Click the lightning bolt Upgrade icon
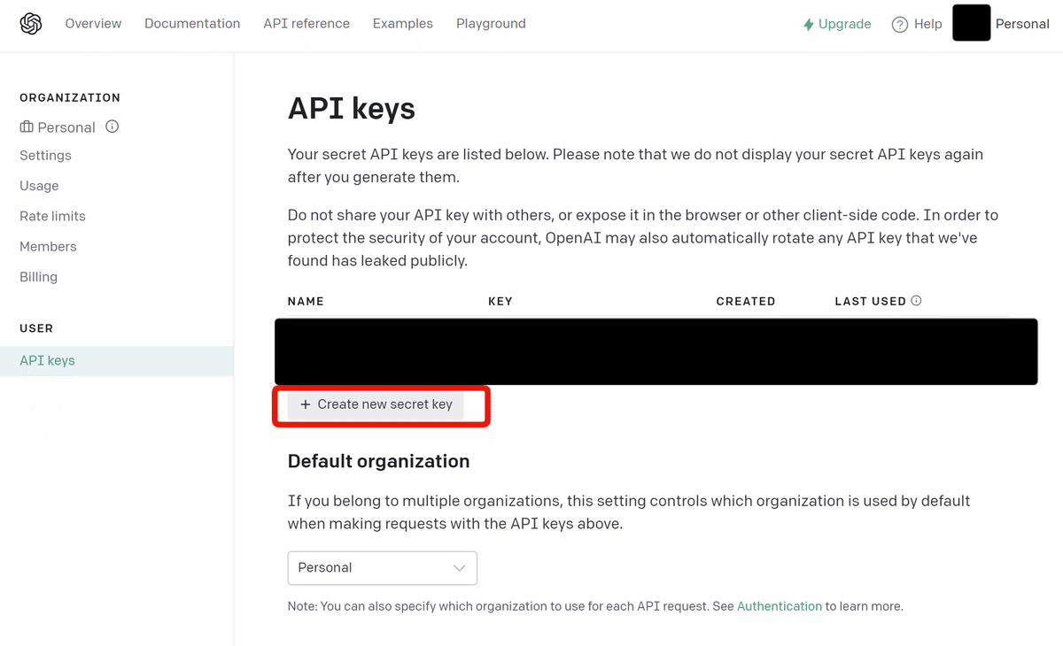 [x=808, y=25]
